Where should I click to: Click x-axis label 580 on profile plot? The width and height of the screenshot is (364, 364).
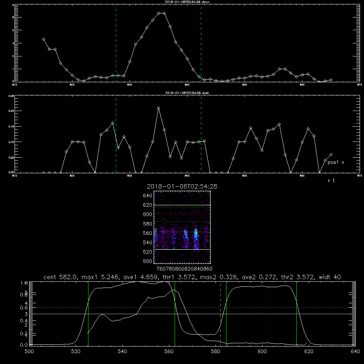point(215,351)
